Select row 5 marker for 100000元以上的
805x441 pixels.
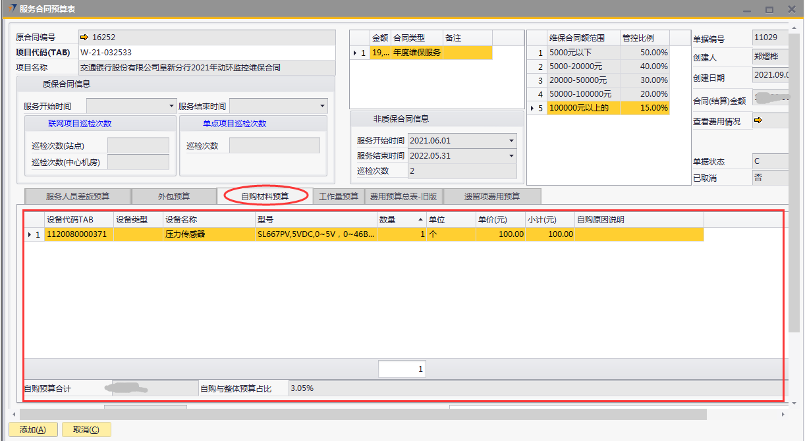pyautogui.click(x=536, y=108)
